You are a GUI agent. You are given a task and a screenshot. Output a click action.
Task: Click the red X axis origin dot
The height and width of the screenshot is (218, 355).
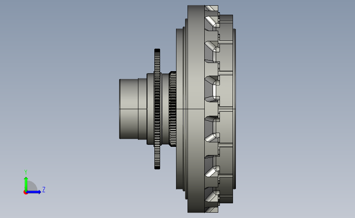click(x=25, y=193)
